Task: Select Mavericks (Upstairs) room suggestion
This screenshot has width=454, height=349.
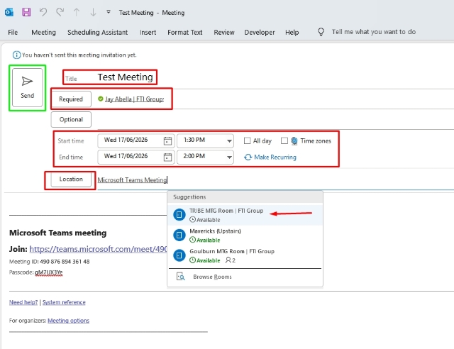Action: pos(245,236)
